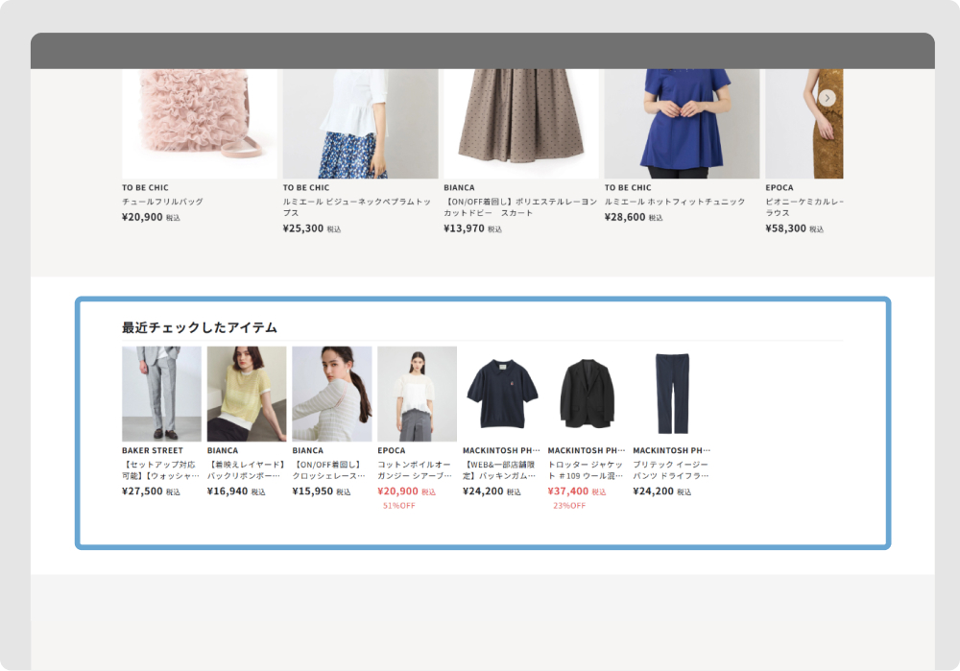The height and width of the screenshot is (671, 960).
Task: Open the black jacket thumbnail
Action: pyautogui.click(x=588, y=394)
